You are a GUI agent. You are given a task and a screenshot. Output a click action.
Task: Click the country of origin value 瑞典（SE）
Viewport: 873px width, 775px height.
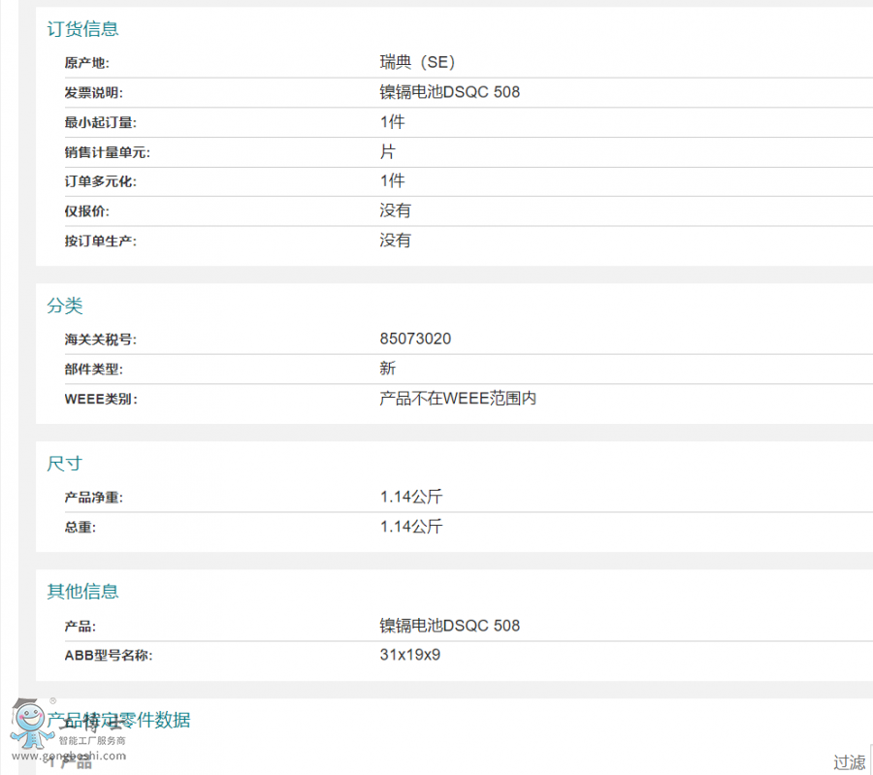pos(417,62)
